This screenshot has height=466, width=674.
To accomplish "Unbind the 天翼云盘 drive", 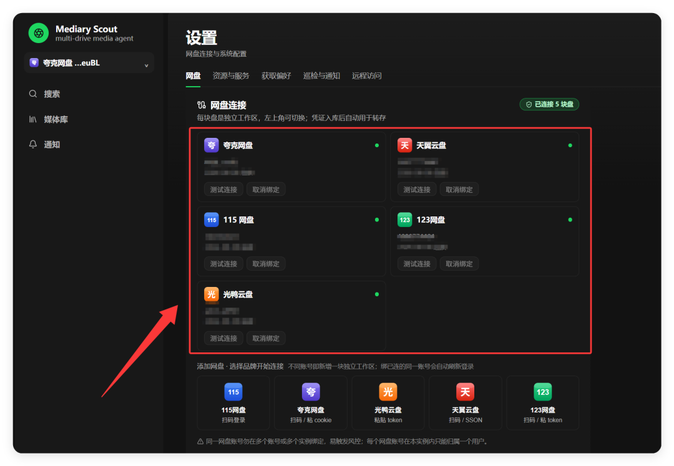I will pyautogui.click(x=459, y=190).
